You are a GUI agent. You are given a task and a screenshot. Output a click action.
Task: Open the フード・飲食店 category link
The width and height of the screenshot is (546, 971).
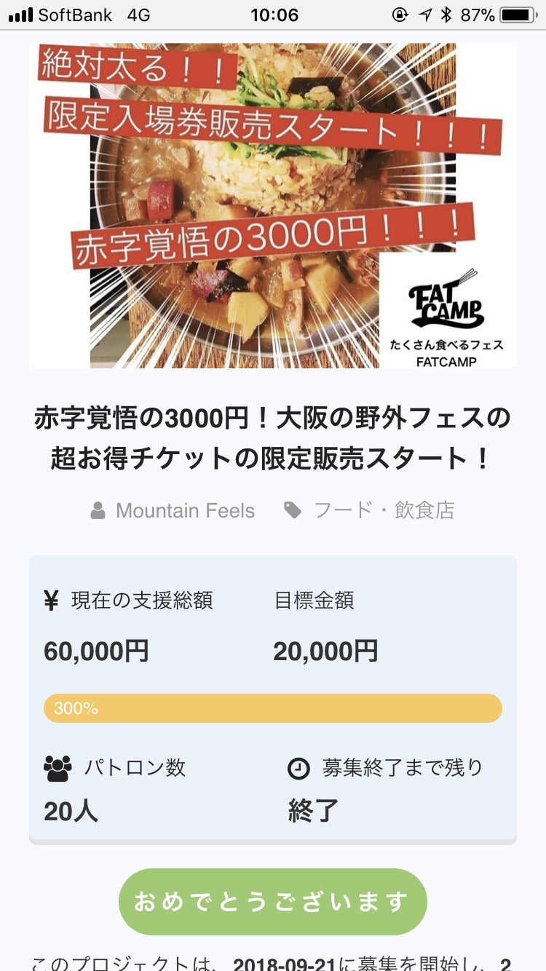(x=384, y=511)
